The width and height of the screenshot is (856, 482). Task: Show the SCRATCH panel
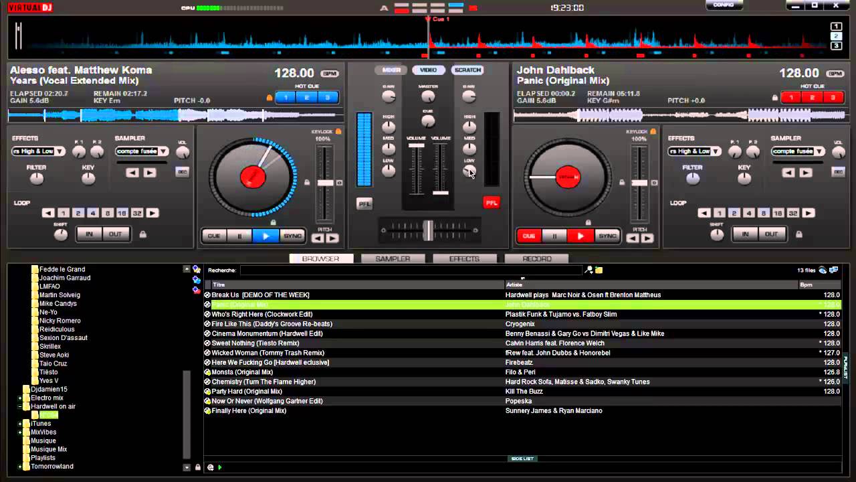467,70
